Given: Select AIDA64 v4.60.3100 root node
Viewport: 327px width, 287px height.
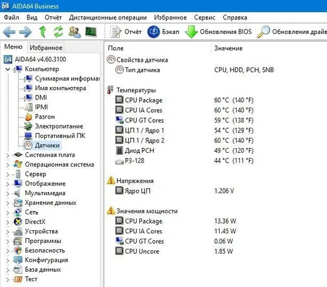Looking at the screenshot, I should (35, 59).
